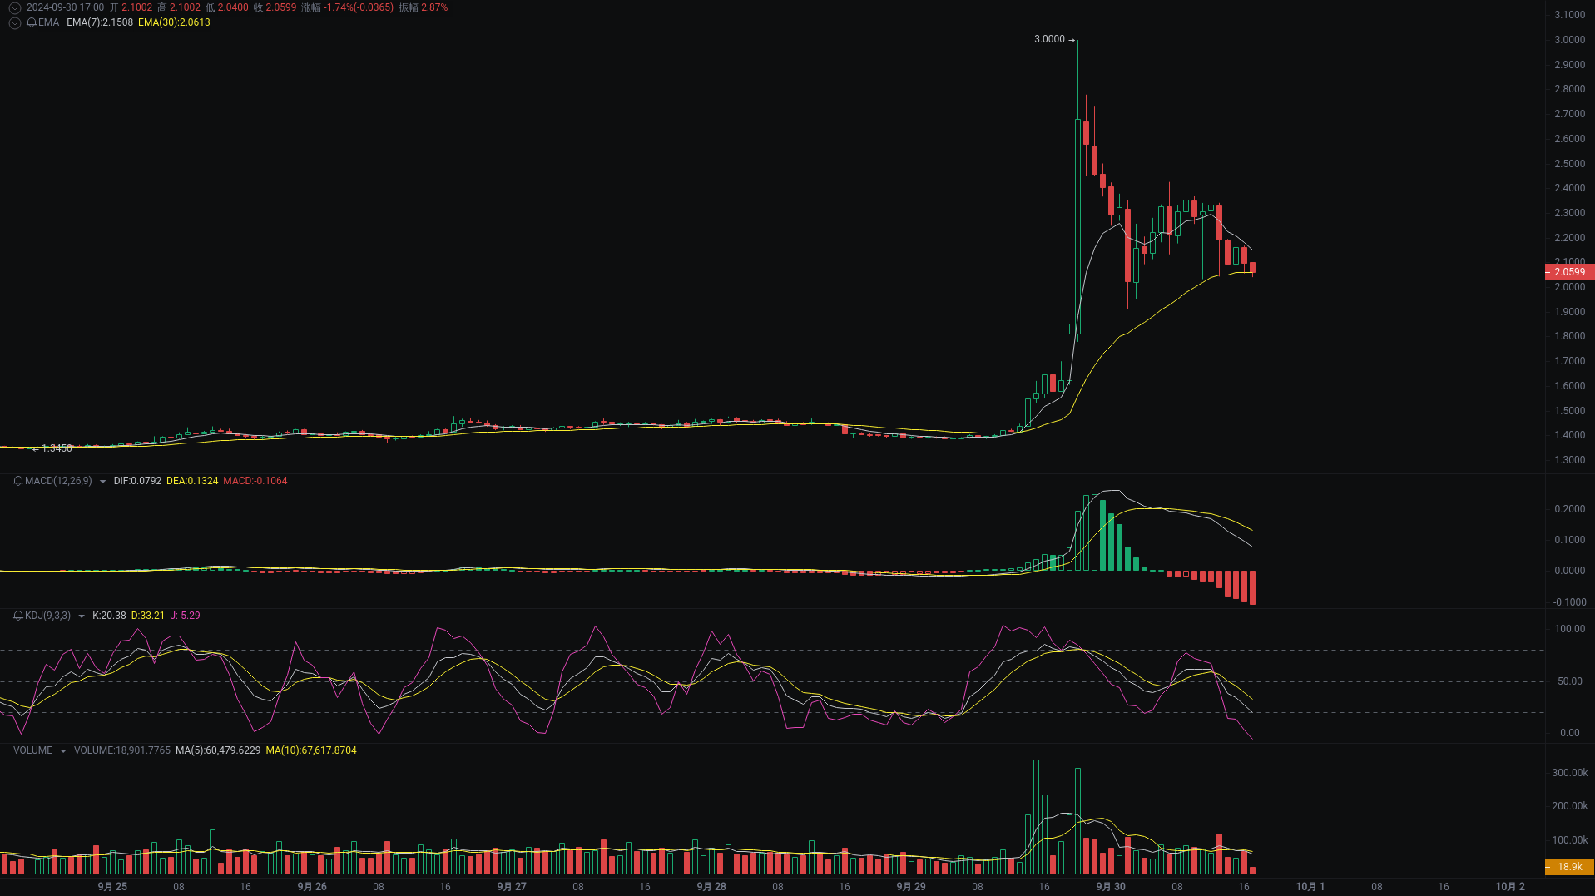Collapse the OHLC info row via its chevron

(x=14, y=7)
